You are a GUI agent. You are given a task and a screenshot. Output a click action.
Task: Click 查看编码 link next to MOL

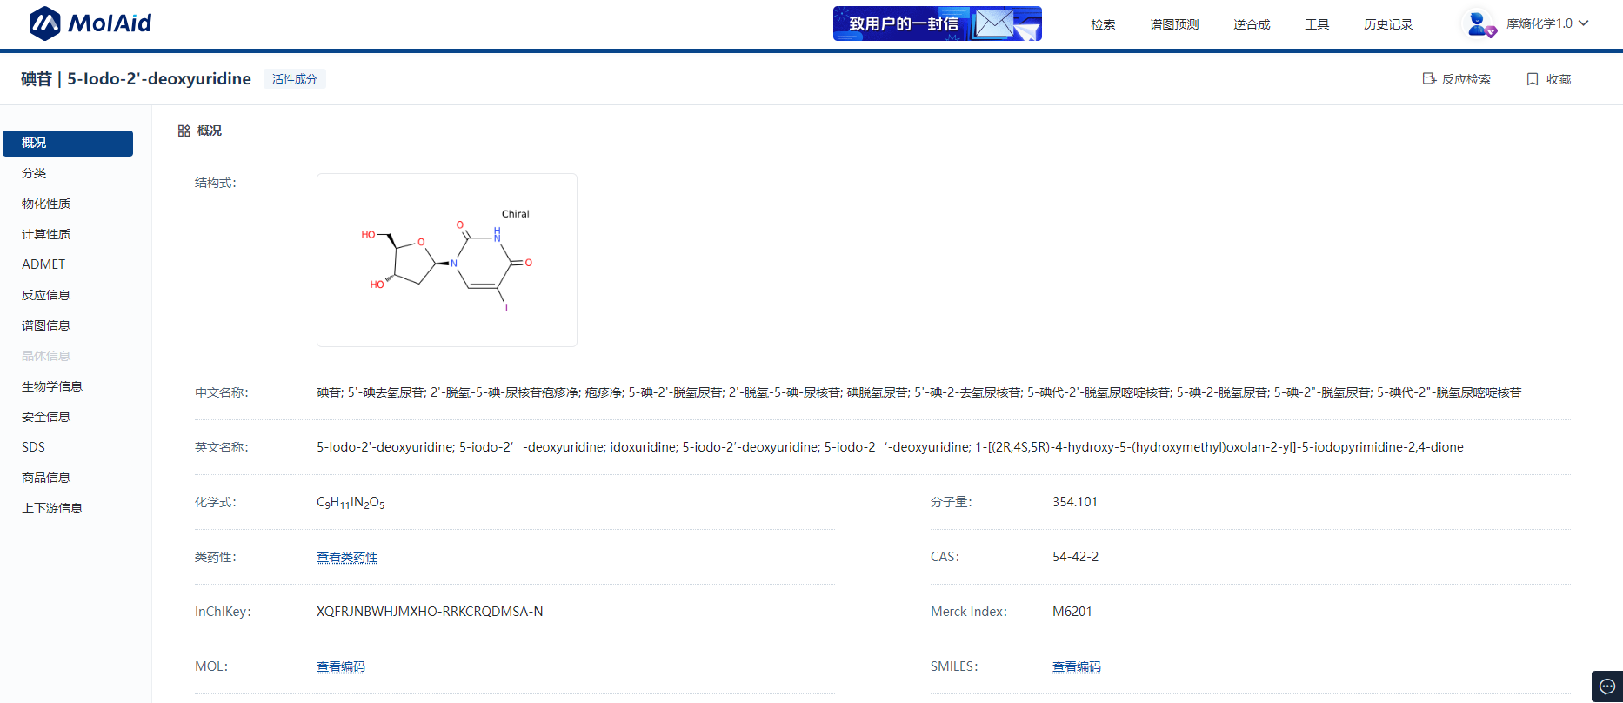click(x=341, y=666)
